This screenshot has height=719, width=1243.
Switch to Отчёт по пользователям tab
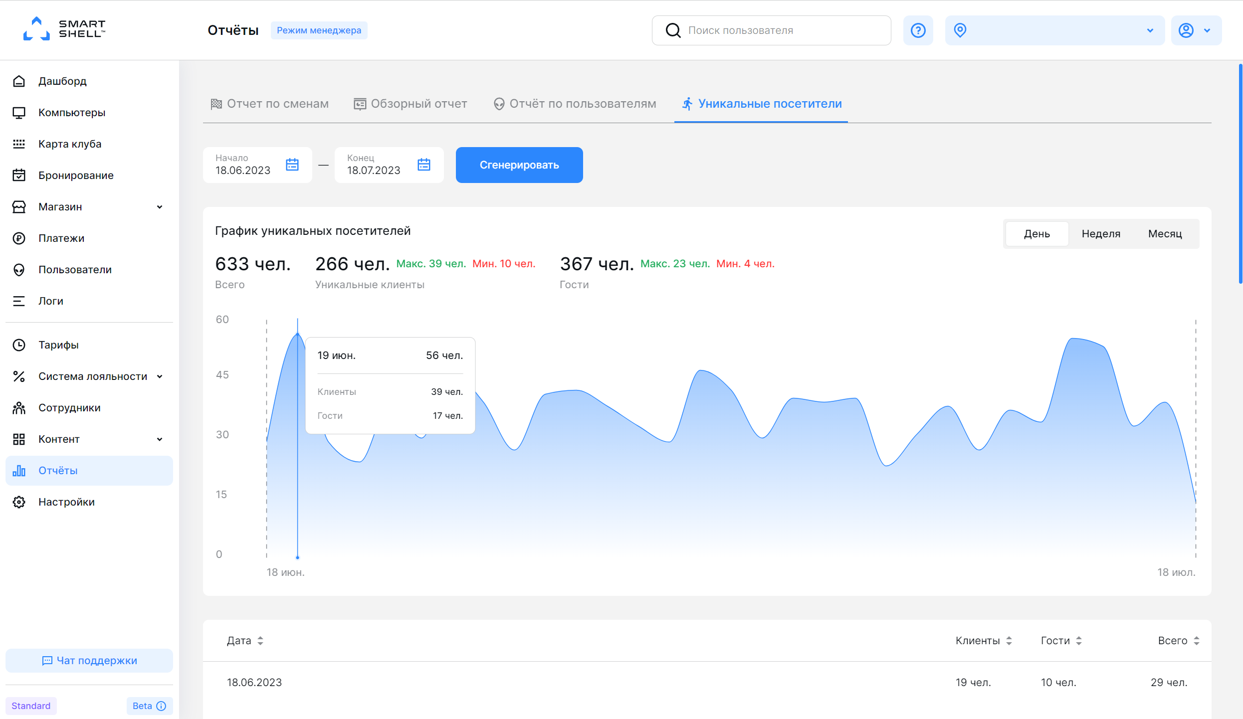(575, 104)
